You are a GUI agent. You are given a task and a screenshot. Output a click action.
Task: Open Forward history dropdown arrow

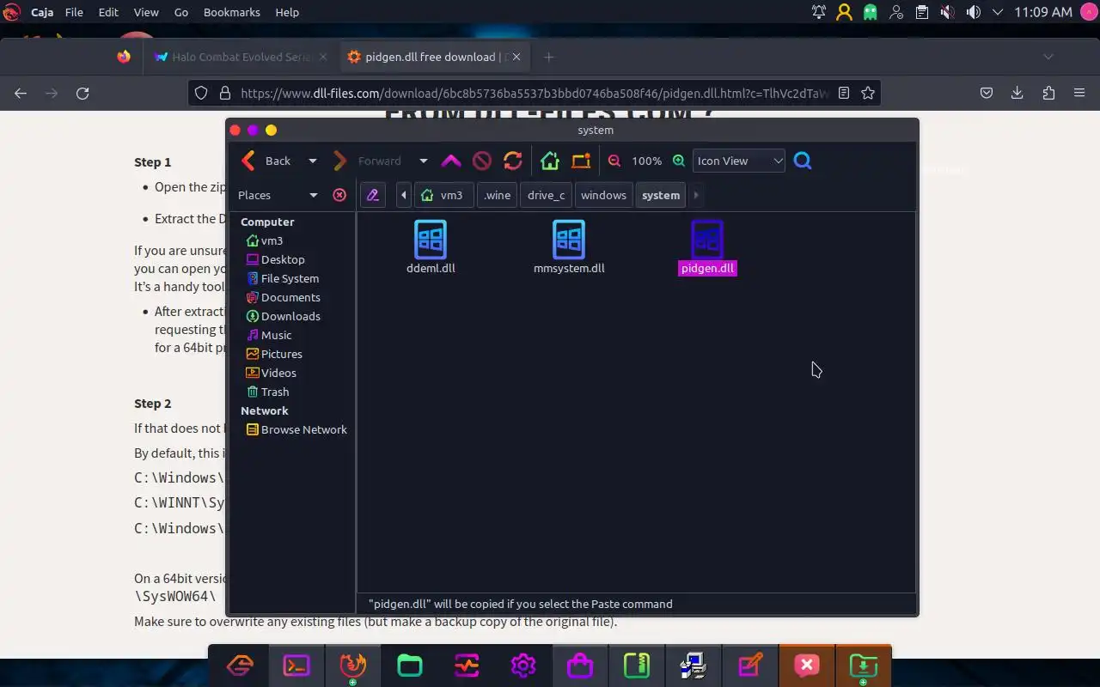(423, 161)
